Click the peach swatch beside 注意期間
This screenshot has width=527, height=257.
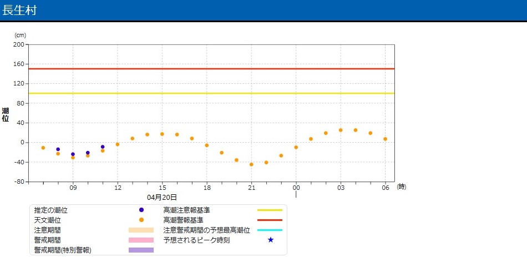click(141, 230)
